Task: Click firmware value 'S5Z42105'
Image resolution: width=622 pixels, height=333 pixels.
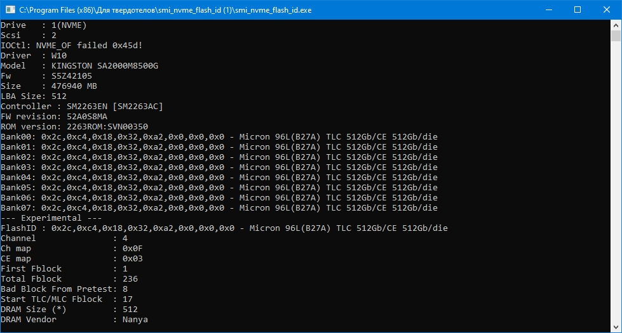Action: pyautogui.click(x=72, y=76)
